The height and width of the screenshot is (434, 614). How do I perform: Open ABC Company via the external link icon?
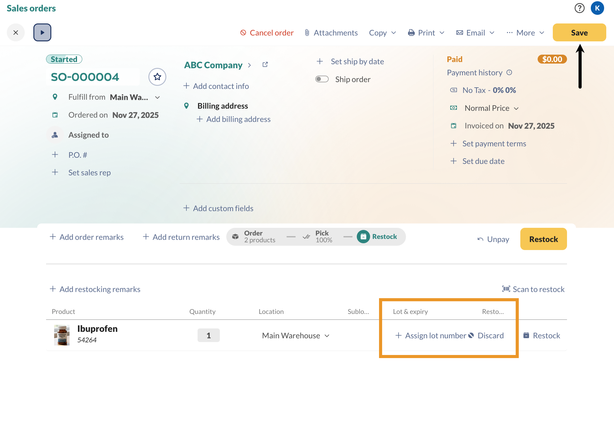[265, 64]
